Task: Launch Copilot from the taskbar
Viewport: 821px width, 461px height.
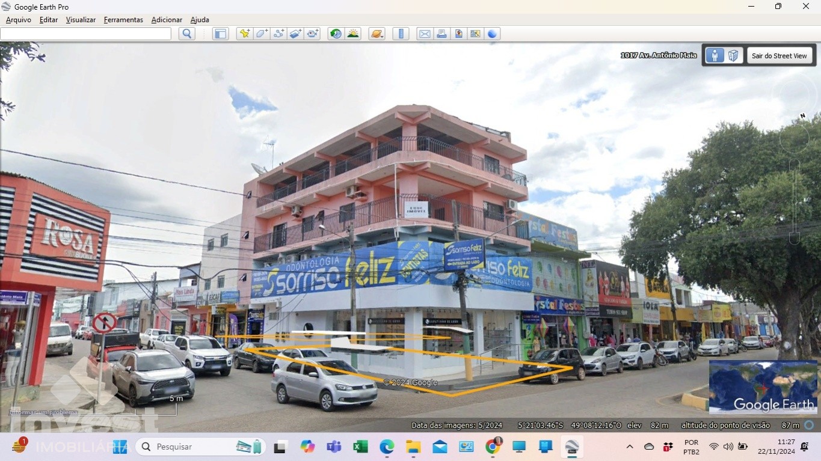Action: click(x=308, y=447)
